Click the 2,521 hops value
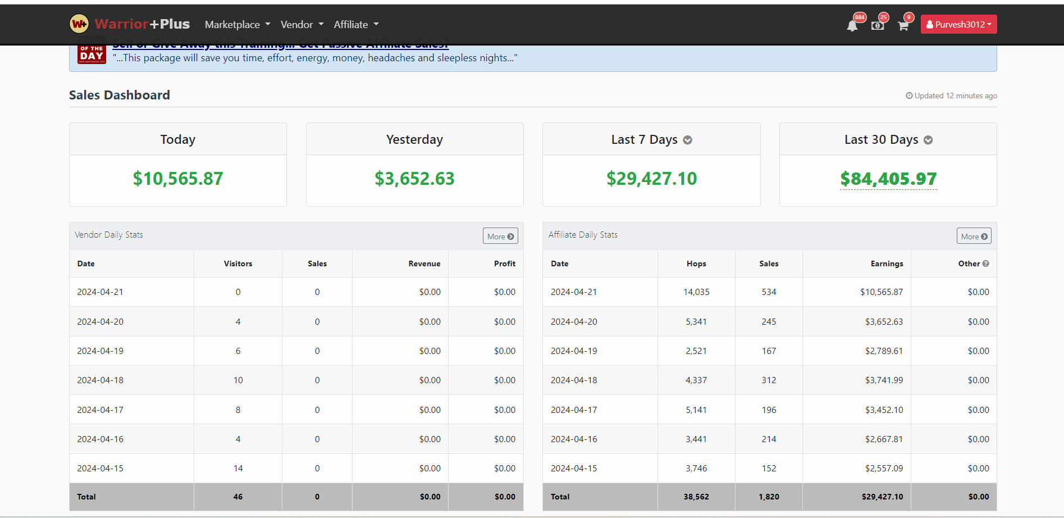The width and height of the screenshot is (1064, 518). tap(696, 351)
